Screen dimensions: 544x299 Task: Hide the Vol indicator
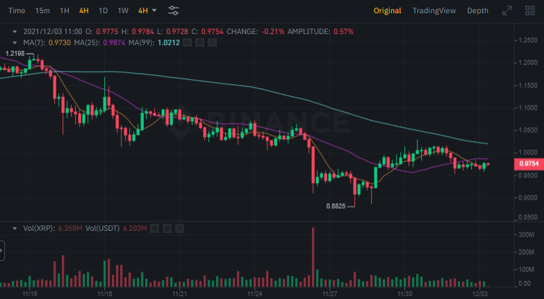pyautogui.click(x=154, y=228)
